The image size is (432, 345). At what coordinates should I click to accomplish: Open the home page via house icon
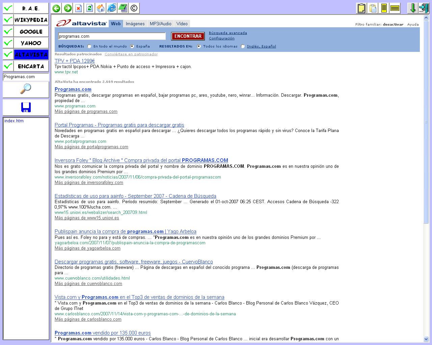tap(101, 8)
